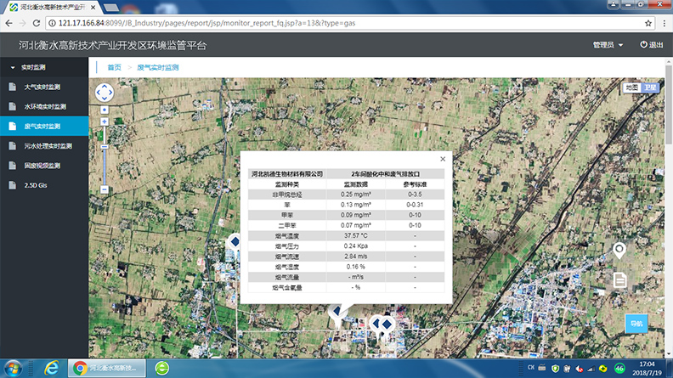Go to 首页 via the breadcrumb

pos(114,66)
